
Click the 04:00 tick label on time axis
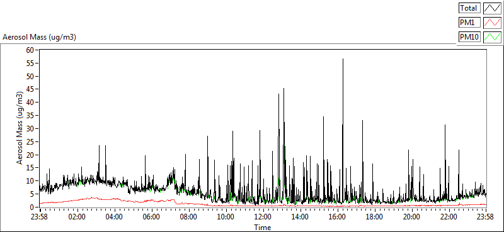pos(115,216)
